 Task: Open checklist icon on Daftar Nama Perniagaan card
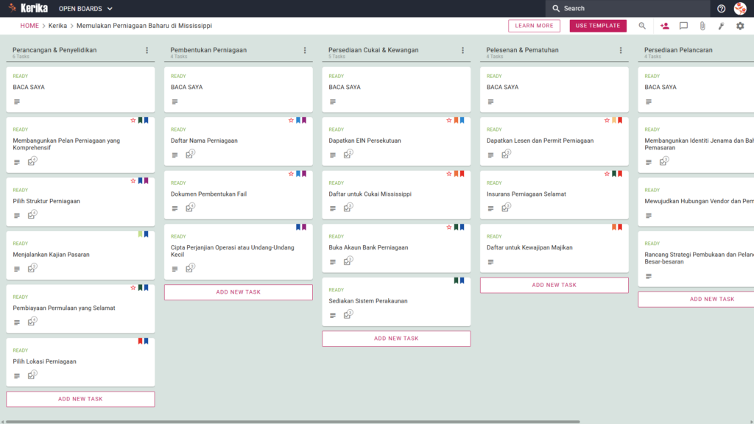(x=190, y=155)
